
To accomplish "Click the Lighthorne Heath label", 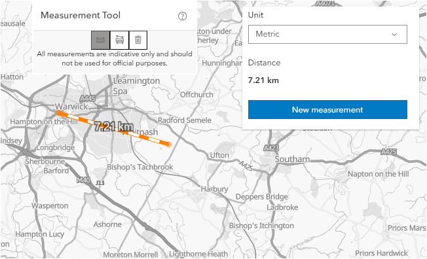I will pyautogui.click(x=198, y=254).
